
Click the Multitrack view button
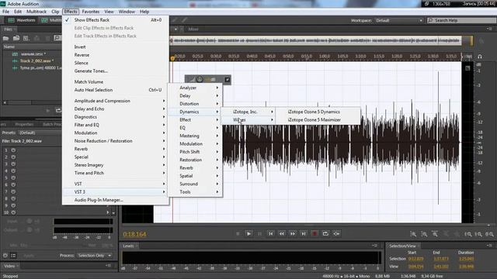pos(50,20)
